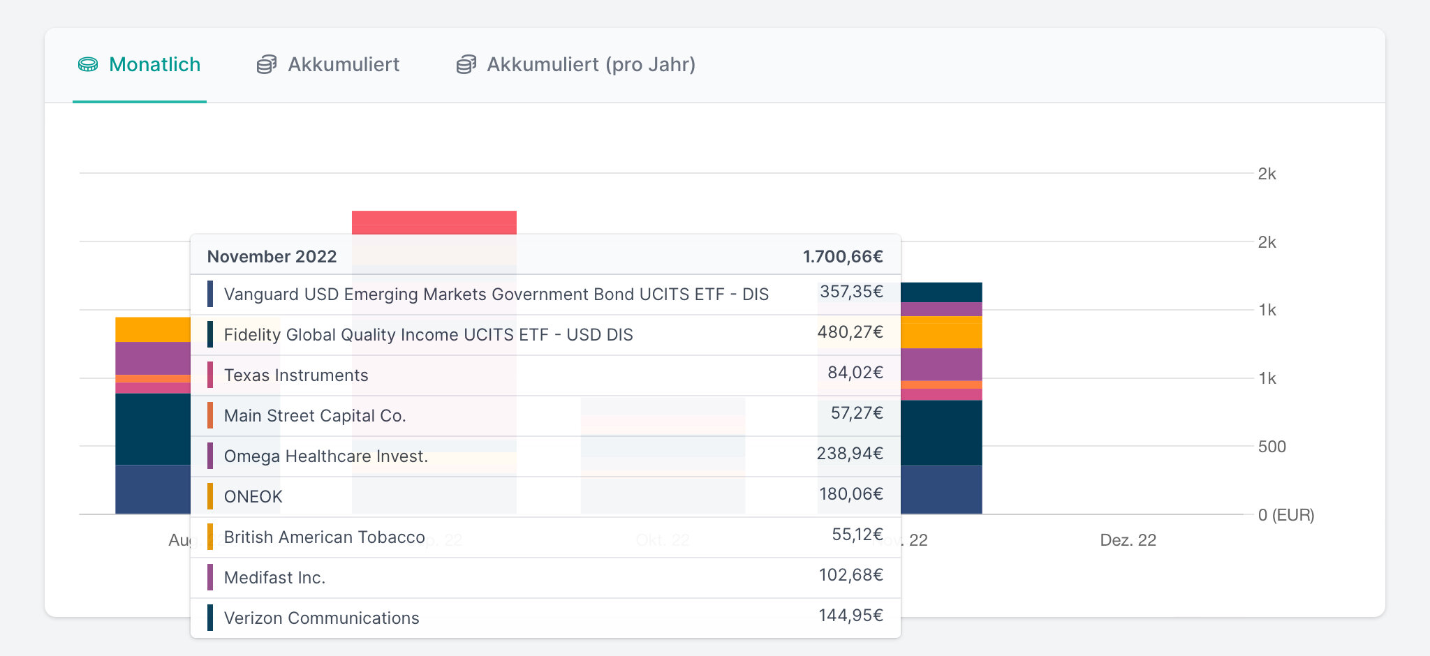Click the red top segment of September bar

(x=434, y=222)
